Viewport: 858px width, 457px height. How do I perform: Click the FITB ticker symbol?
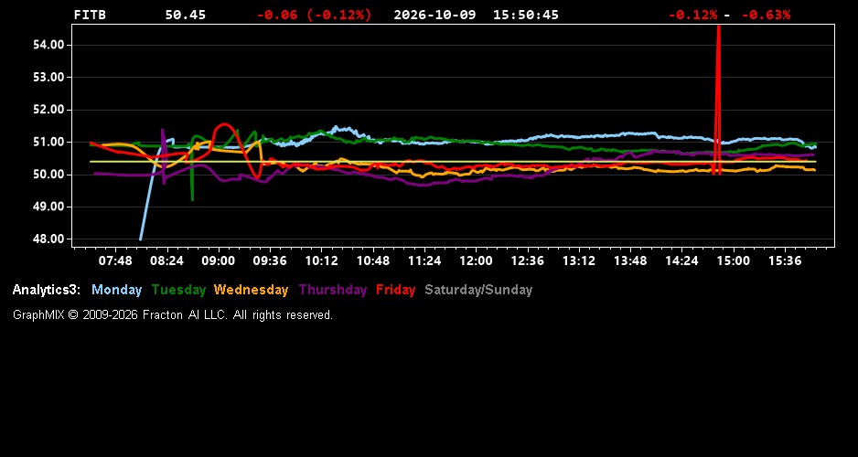pyautogui.click(x=90, y=16)
